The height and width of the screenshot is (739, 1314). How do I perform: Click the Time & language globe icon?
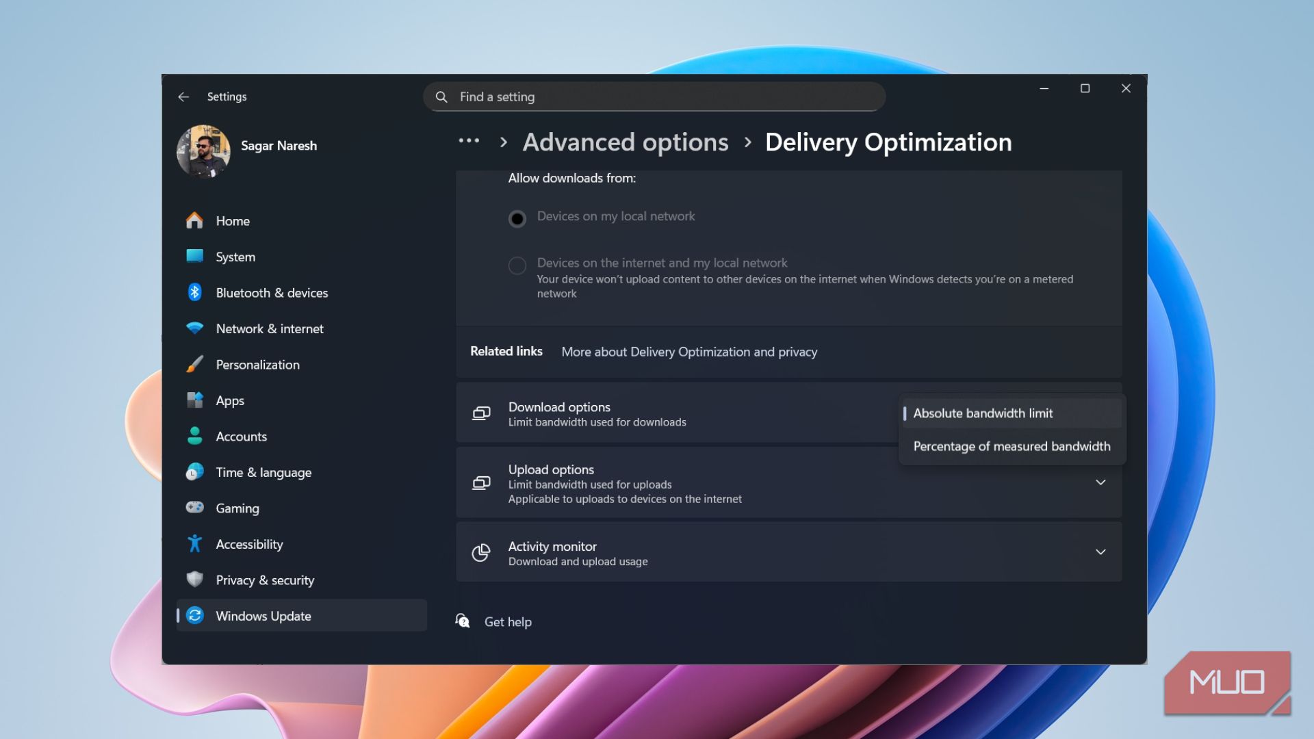click(194, 472)
